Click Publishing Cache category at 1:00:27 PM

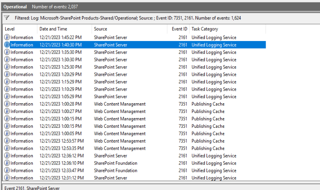208,111
